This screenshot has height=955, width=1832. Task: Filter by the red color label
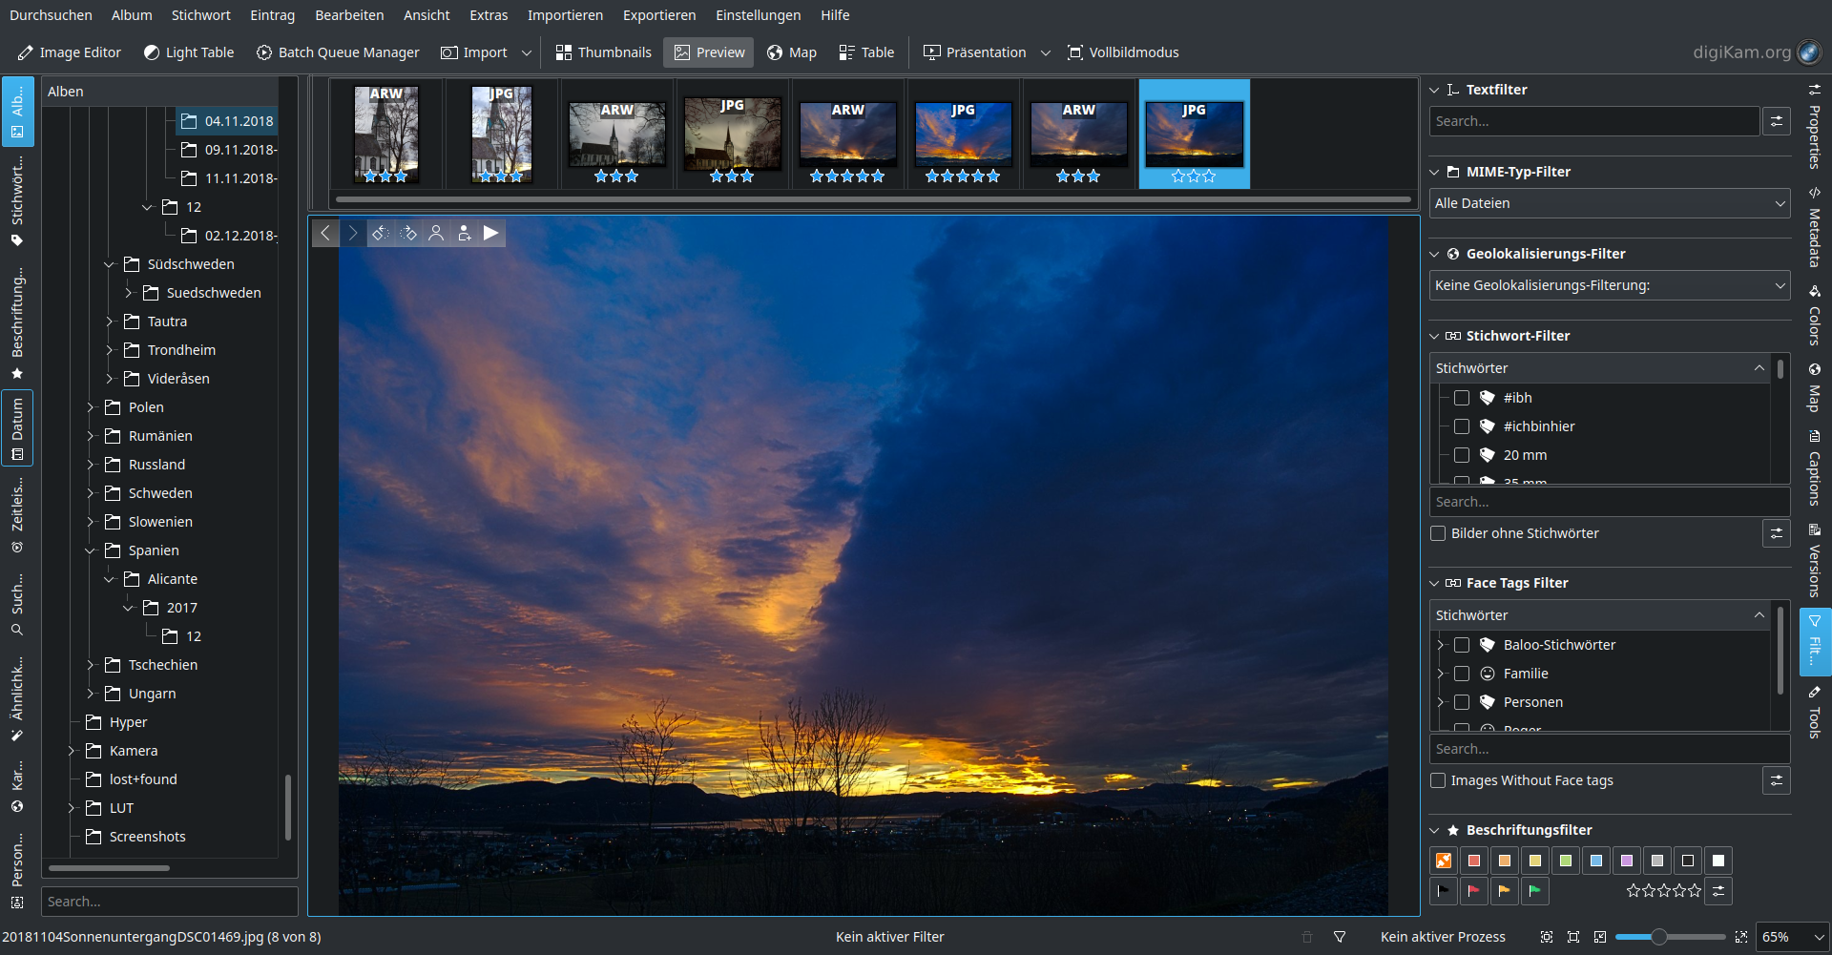point(1474,861)
